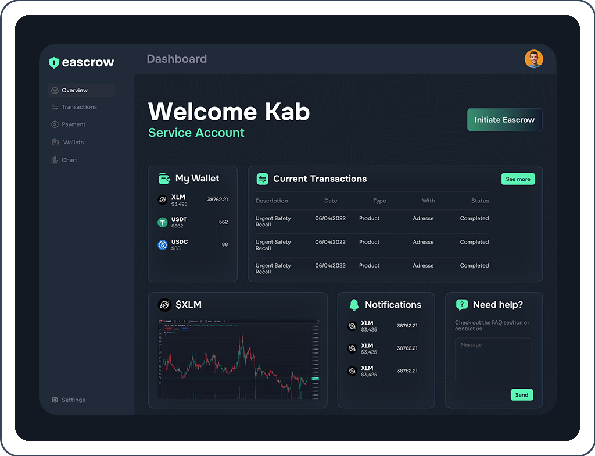Click the Current Transactions swap icon

263,179
